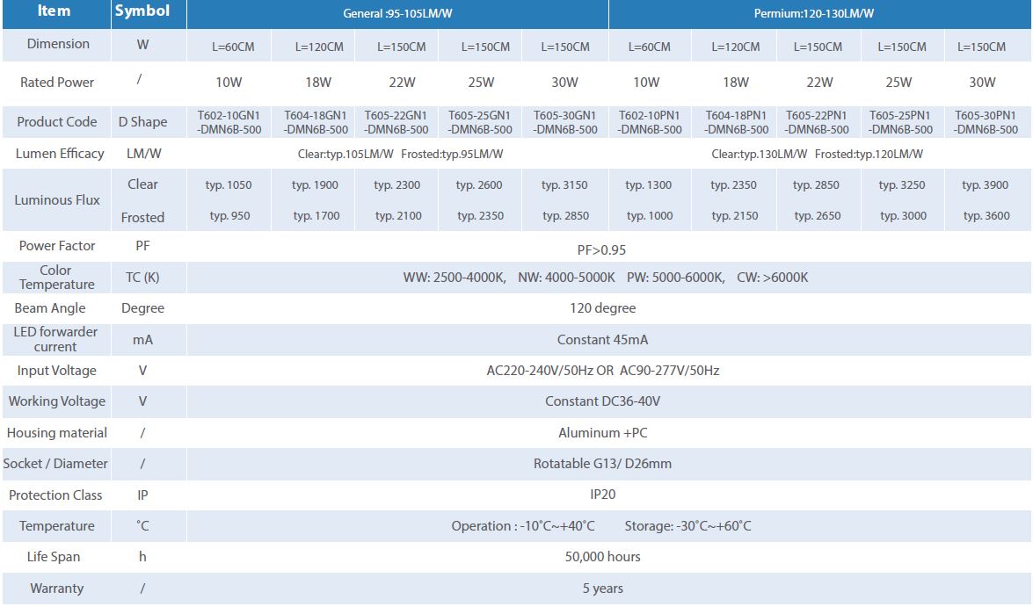Screen dimensions: 1033x614
Task: Select the General 95-105LM/W header
Action: click(397, 14)
